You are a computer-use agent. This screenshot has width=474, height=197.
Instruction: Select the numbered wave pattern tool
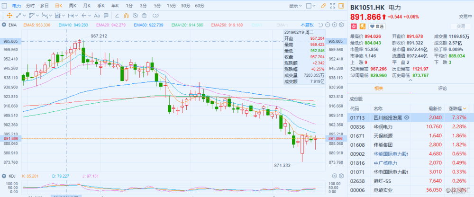[45, 16]
